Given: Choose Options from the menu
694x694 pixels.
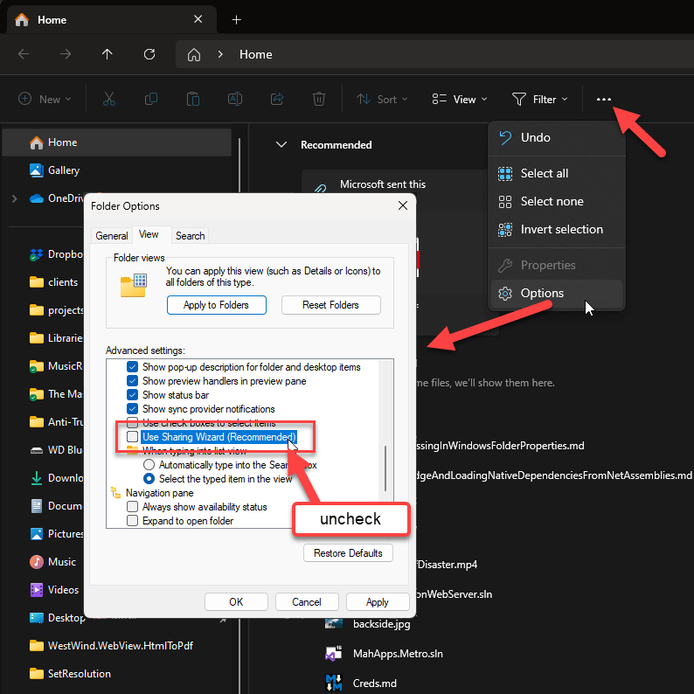Looking at the screenshot, I should click(x=557, y=293).
